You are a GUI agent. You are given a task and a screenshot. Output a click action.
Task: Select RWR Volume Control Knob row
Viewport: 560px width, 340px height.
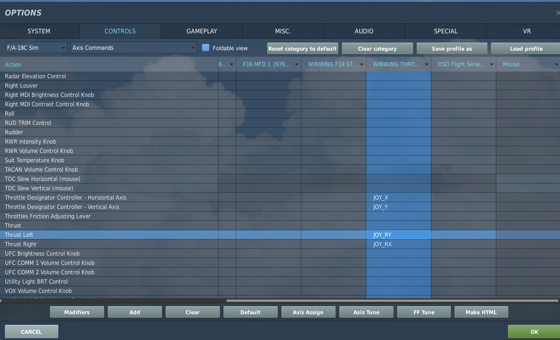(x=280, y=151)
